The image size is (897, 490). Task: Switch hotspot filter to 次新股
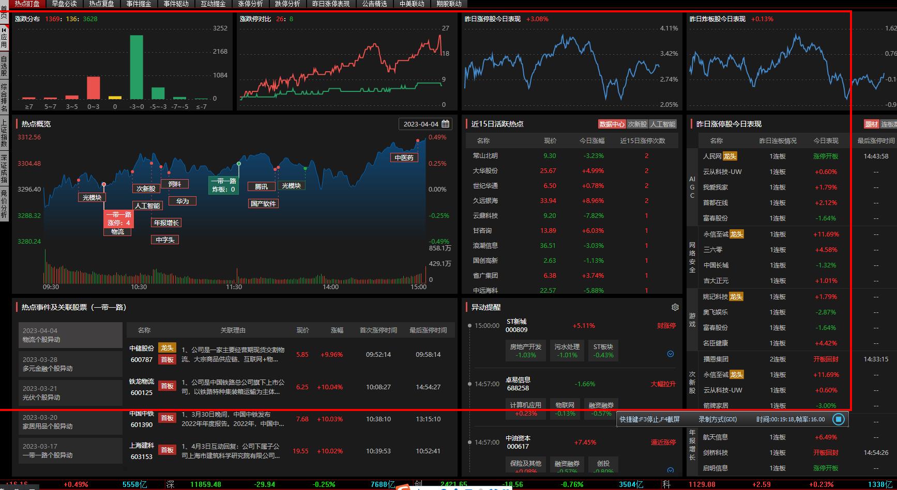pyautogui.click(x=637, y=124)
